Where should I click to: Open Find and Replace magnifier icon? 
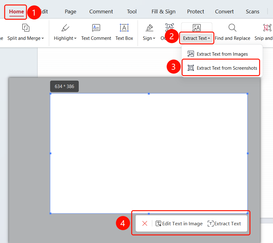pos(233,28)
